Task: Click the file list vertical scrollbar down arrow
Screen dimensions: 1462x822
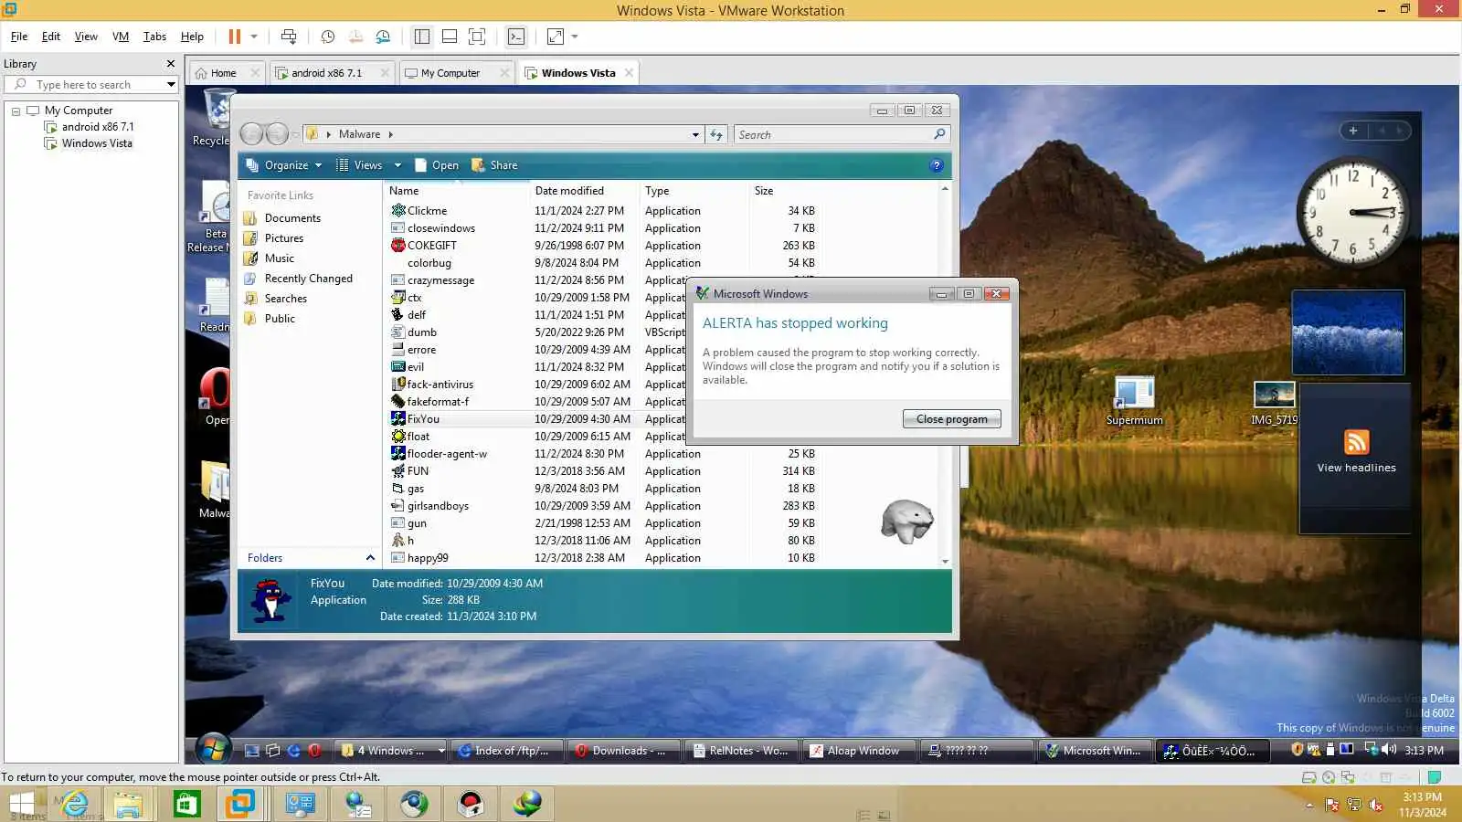Action: tap(945, 561)
